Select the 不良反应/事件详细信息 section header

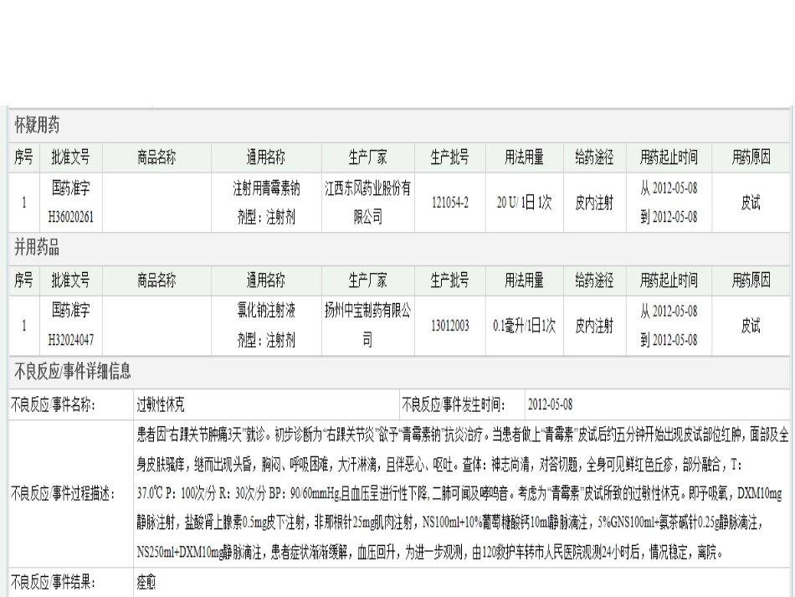pos(73,371)
